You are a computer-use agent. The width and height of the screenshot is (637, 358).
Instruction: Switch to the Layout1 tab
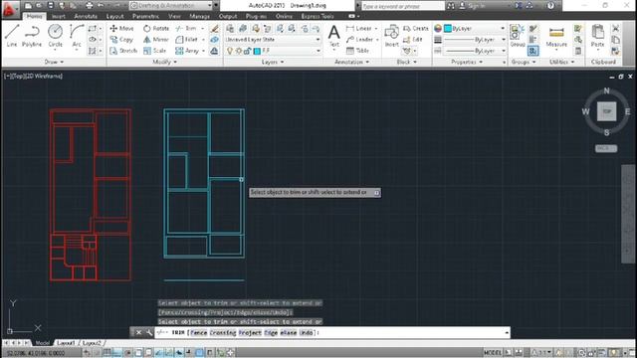(66, 343)
